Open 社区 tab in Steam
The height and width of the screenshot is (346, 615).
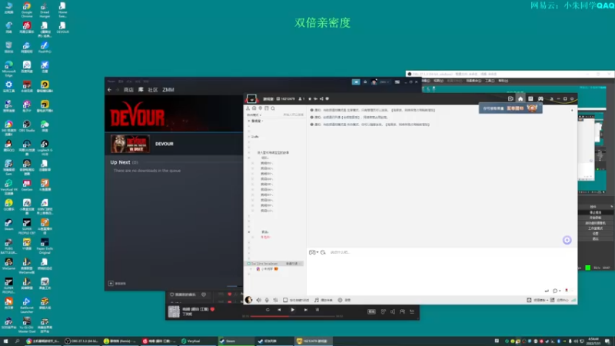coord(152,90)
